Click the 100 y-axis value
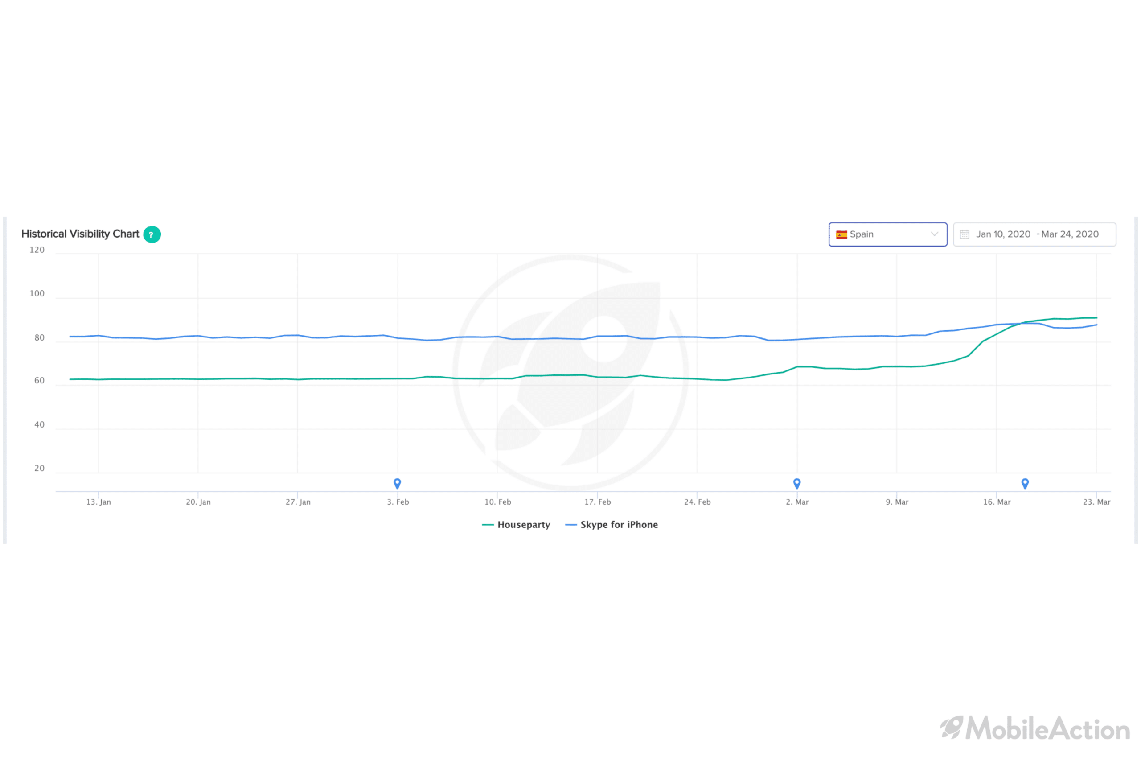The width and height of the screenshot is (1141, 761). coord(37,294)
